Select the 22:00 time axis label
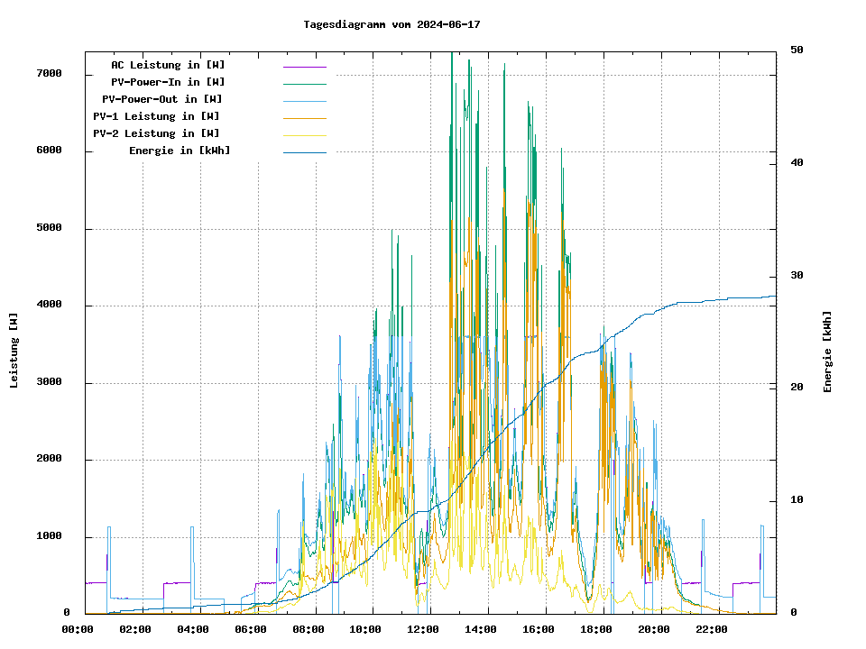The height and width of the screenshot is (649, 866). 711,629
